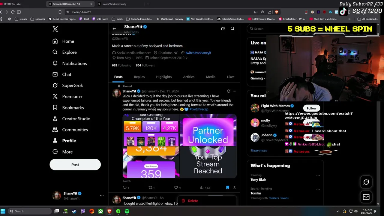Open the Partner Unlocked image
The image size is (384, 216).
point(208,130)
